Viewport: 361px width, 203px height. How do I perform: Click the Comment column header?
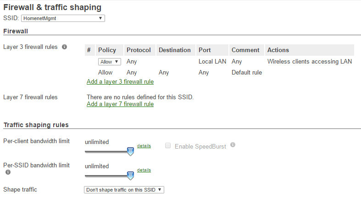(245, 50)
